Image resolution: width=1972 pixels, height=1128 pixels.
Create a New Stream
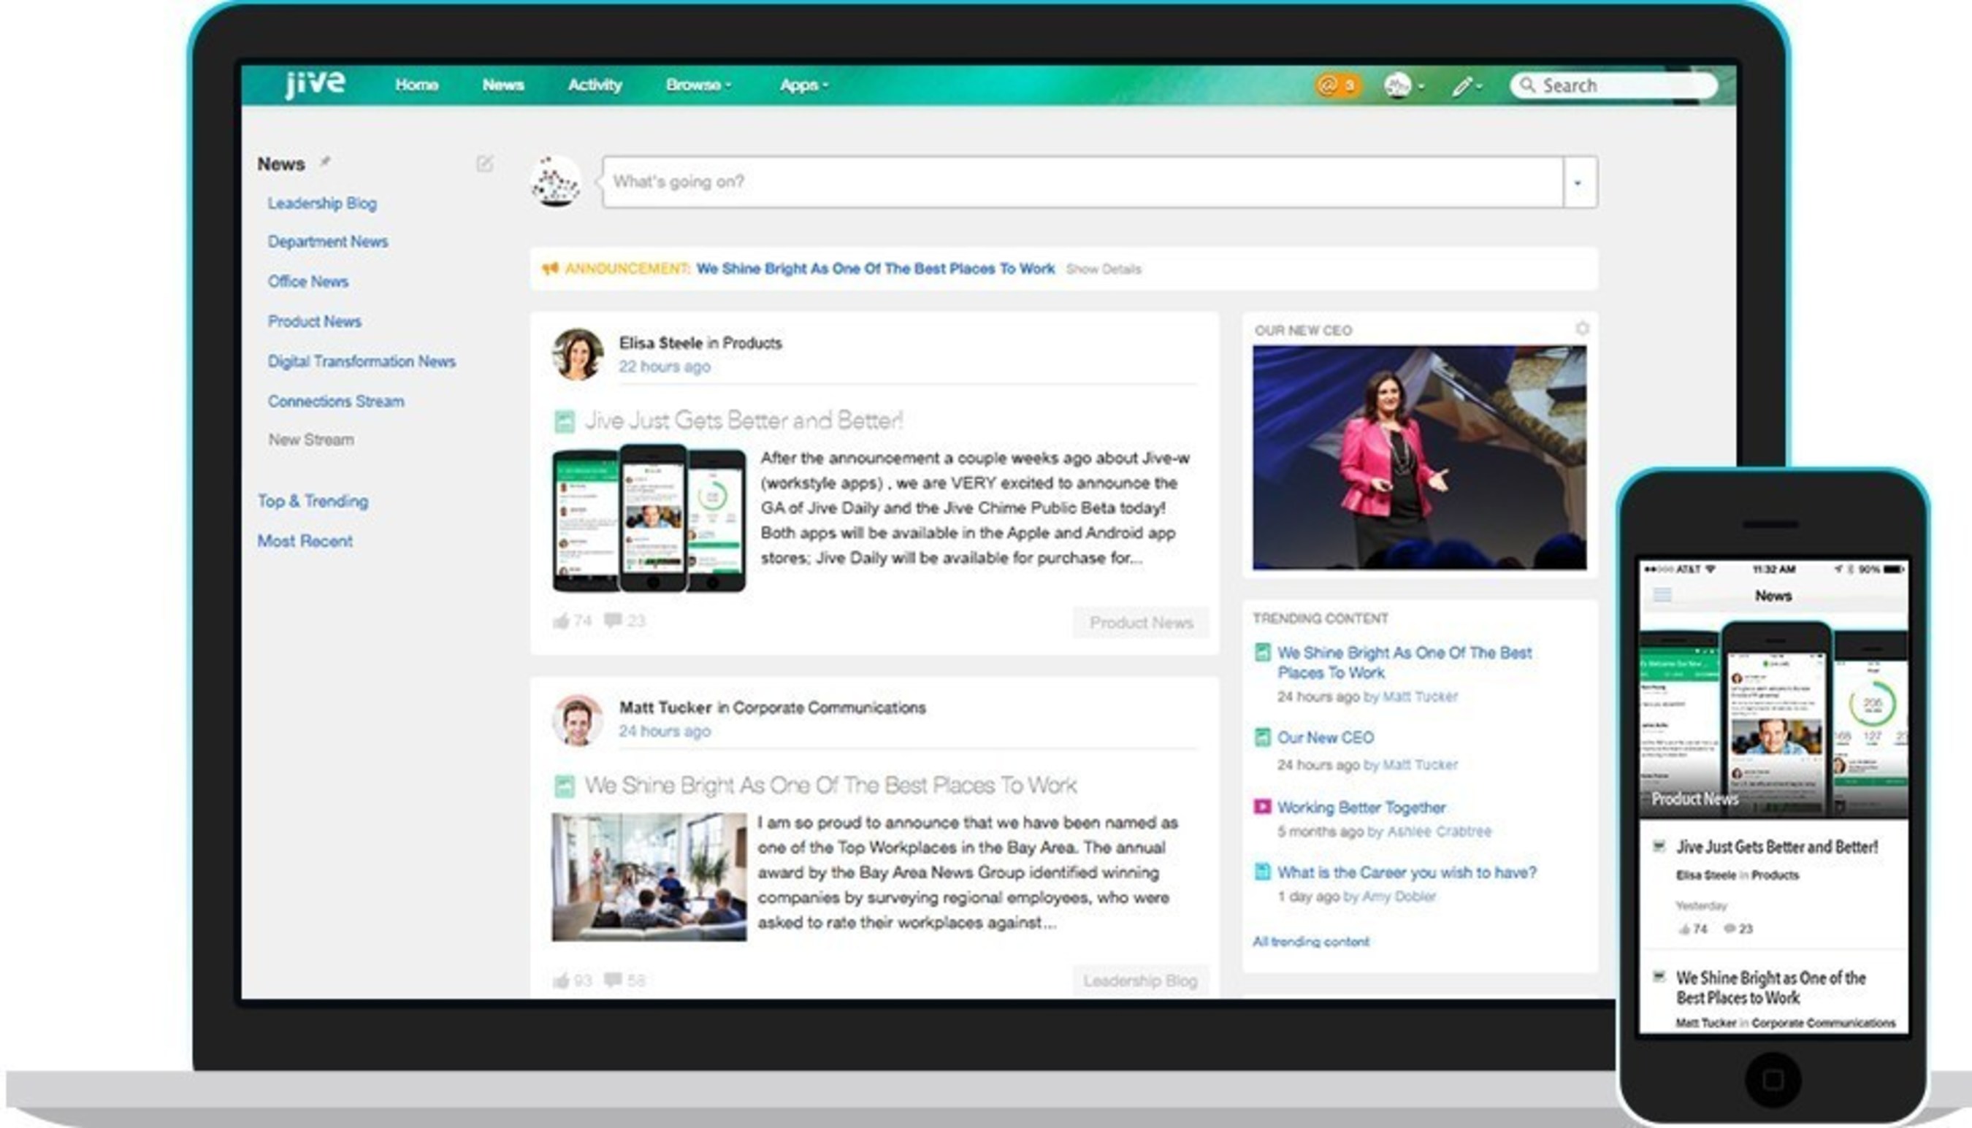(310, 440)
